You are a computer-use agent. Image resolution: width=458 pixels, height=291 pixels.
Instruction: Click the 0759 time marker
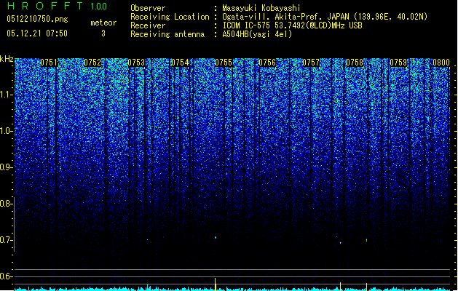pyautogui.click(x=398, y=63)
